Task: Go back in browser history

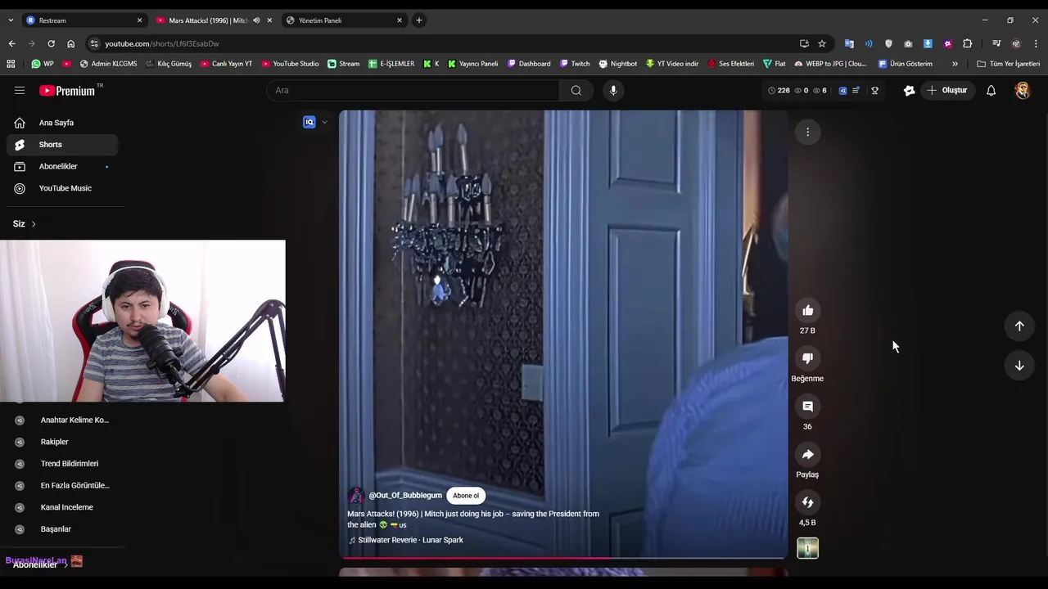Action: [11, 43]
